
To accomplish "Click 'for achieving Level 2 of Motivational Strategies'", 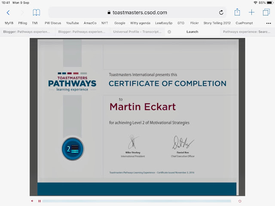I will [149, 123].
